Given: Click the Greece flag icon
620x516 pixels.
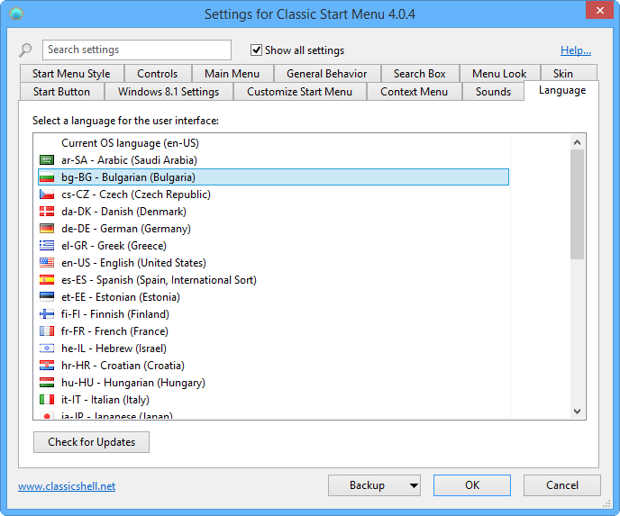Looking at the screenshot, I should tap(47, 246).
